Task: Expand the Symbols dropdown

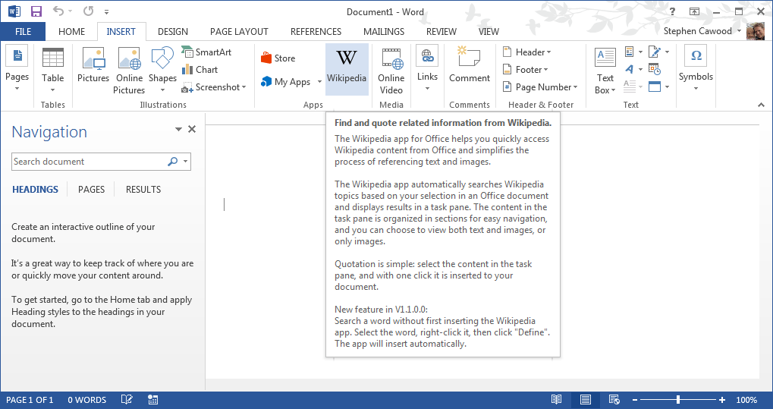Action: tap(696, 70)
